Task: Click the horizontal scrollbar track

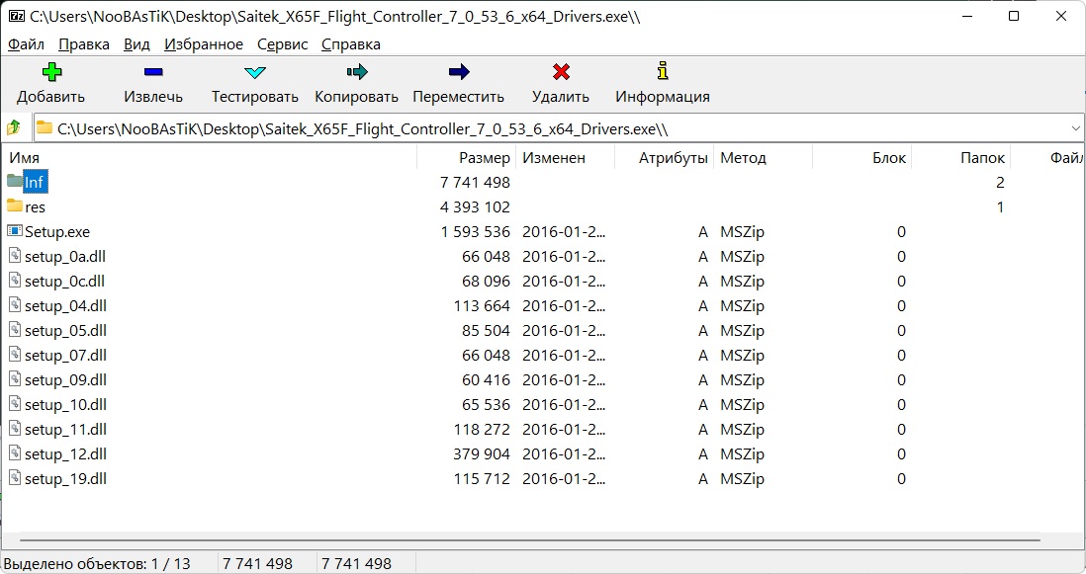Action: pyautogui.click(x=530, y=540)
